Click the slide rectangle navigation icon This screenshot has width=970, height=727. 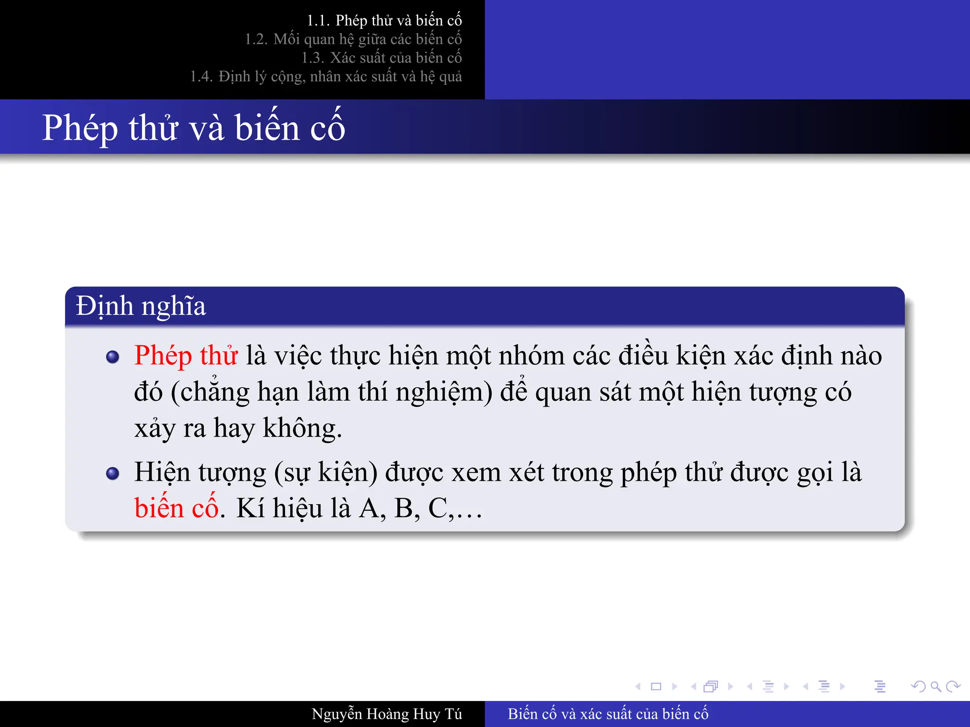tap(656, 686)
